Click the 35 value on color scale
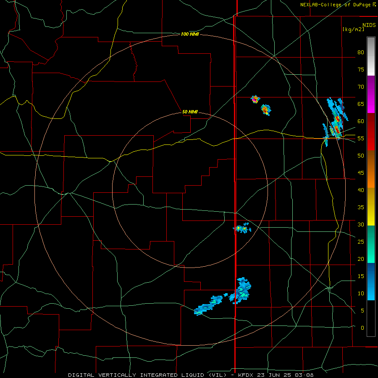This screenshot has width=378, height=378. click(x=361, y=207)
